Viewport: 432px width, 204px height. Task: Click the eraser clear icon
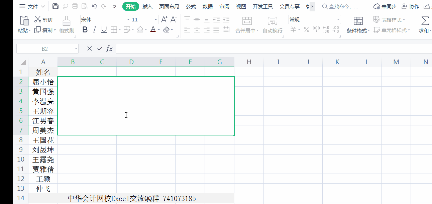pos(166,30)
